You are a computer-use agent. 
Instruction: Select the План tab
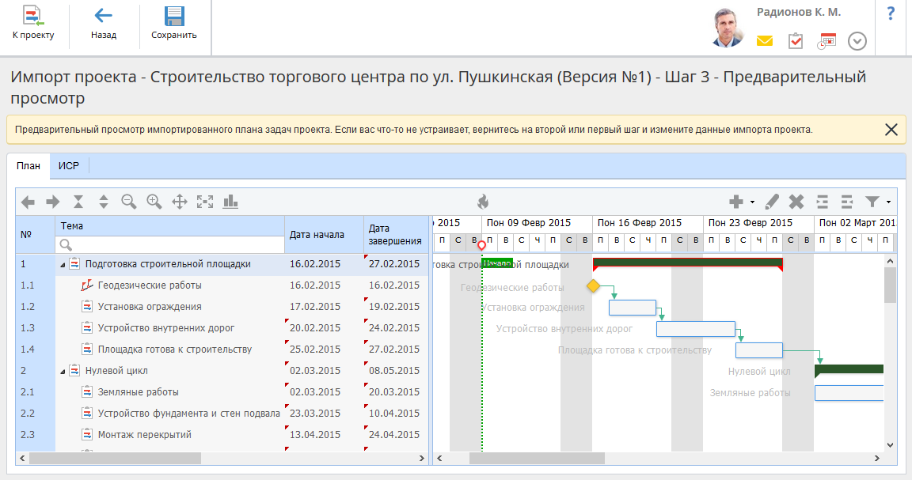click(x=28, y=165)
